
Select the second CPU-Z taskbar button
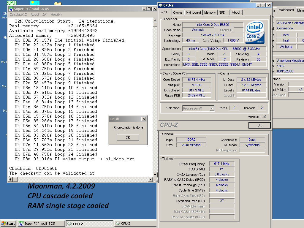(135, 224)
